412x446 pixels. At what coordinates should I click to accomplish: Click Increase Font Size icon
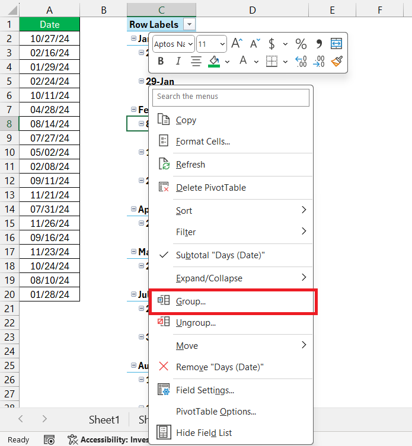[x=237, y=43]
